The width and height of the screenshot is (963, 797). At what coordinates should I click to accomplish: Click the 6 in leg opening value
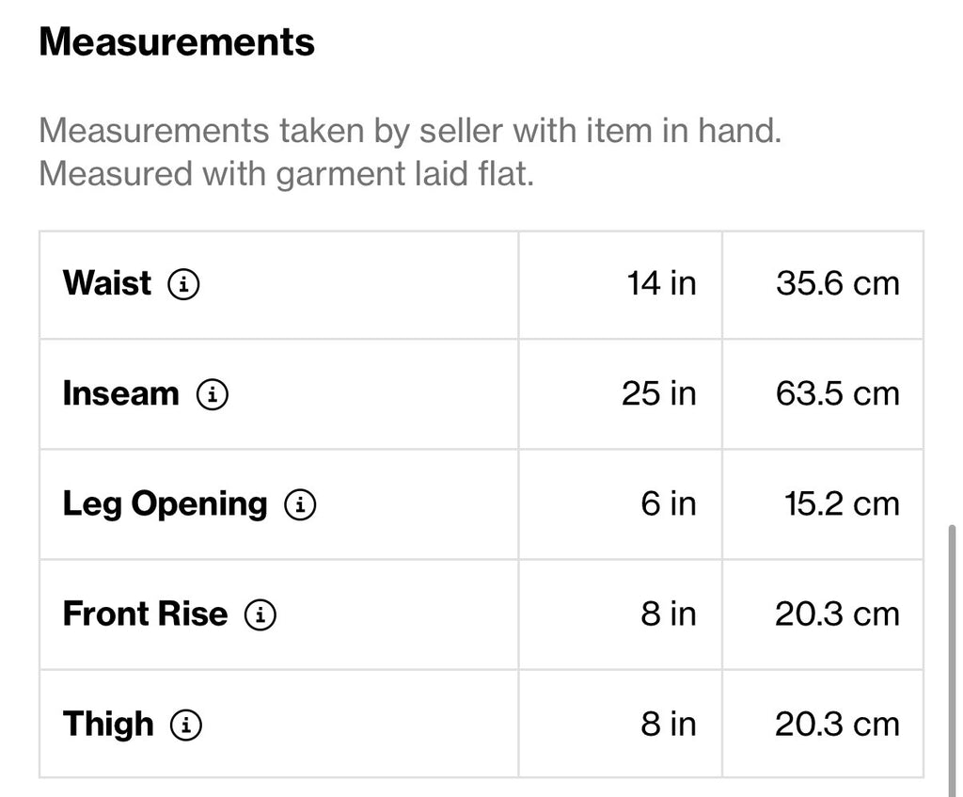coord(669,503)
